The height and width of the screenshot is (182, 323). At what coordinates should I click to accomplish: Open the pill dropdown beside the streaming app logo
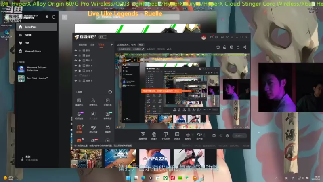[x=103, y=37]
